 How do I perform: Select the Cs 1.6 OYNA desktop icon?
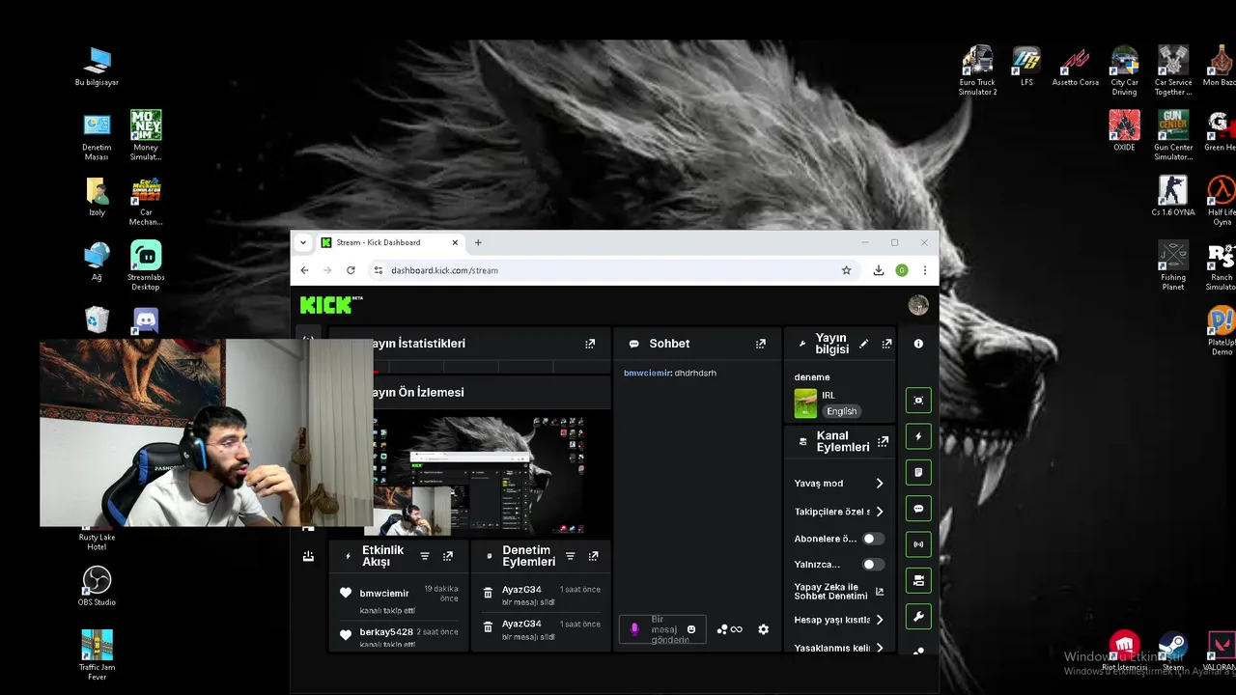tap(1173, 196)
